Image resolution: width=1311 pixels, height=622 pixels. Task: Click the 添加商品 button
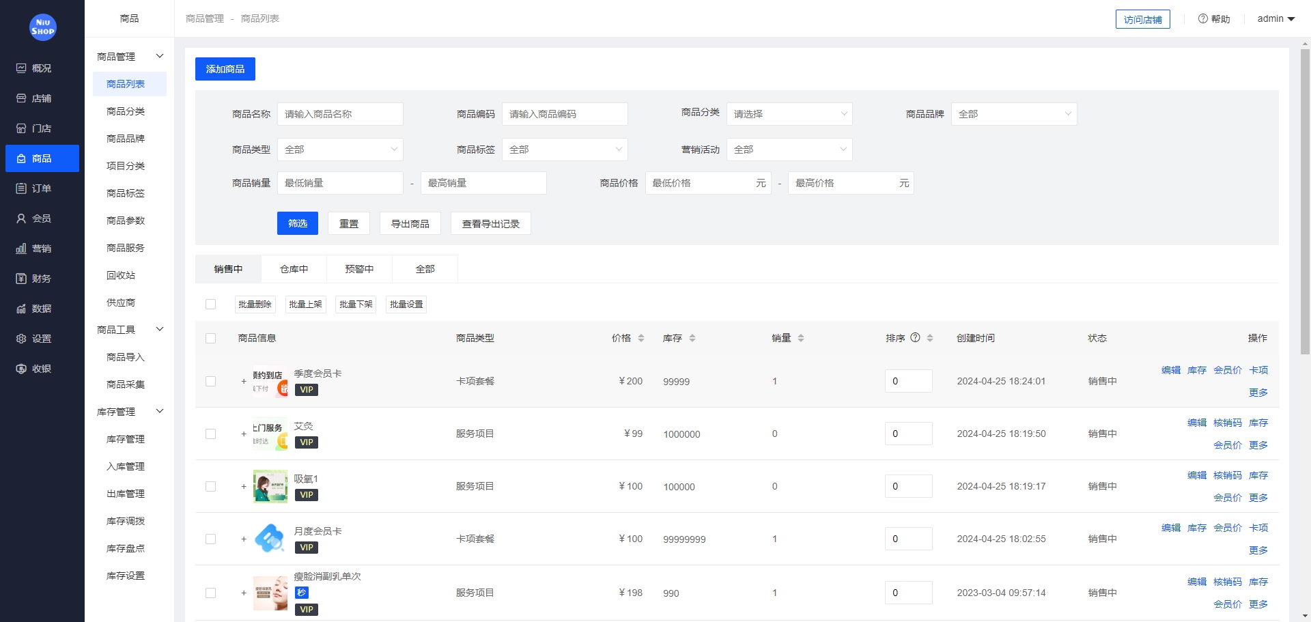(225, 68)
